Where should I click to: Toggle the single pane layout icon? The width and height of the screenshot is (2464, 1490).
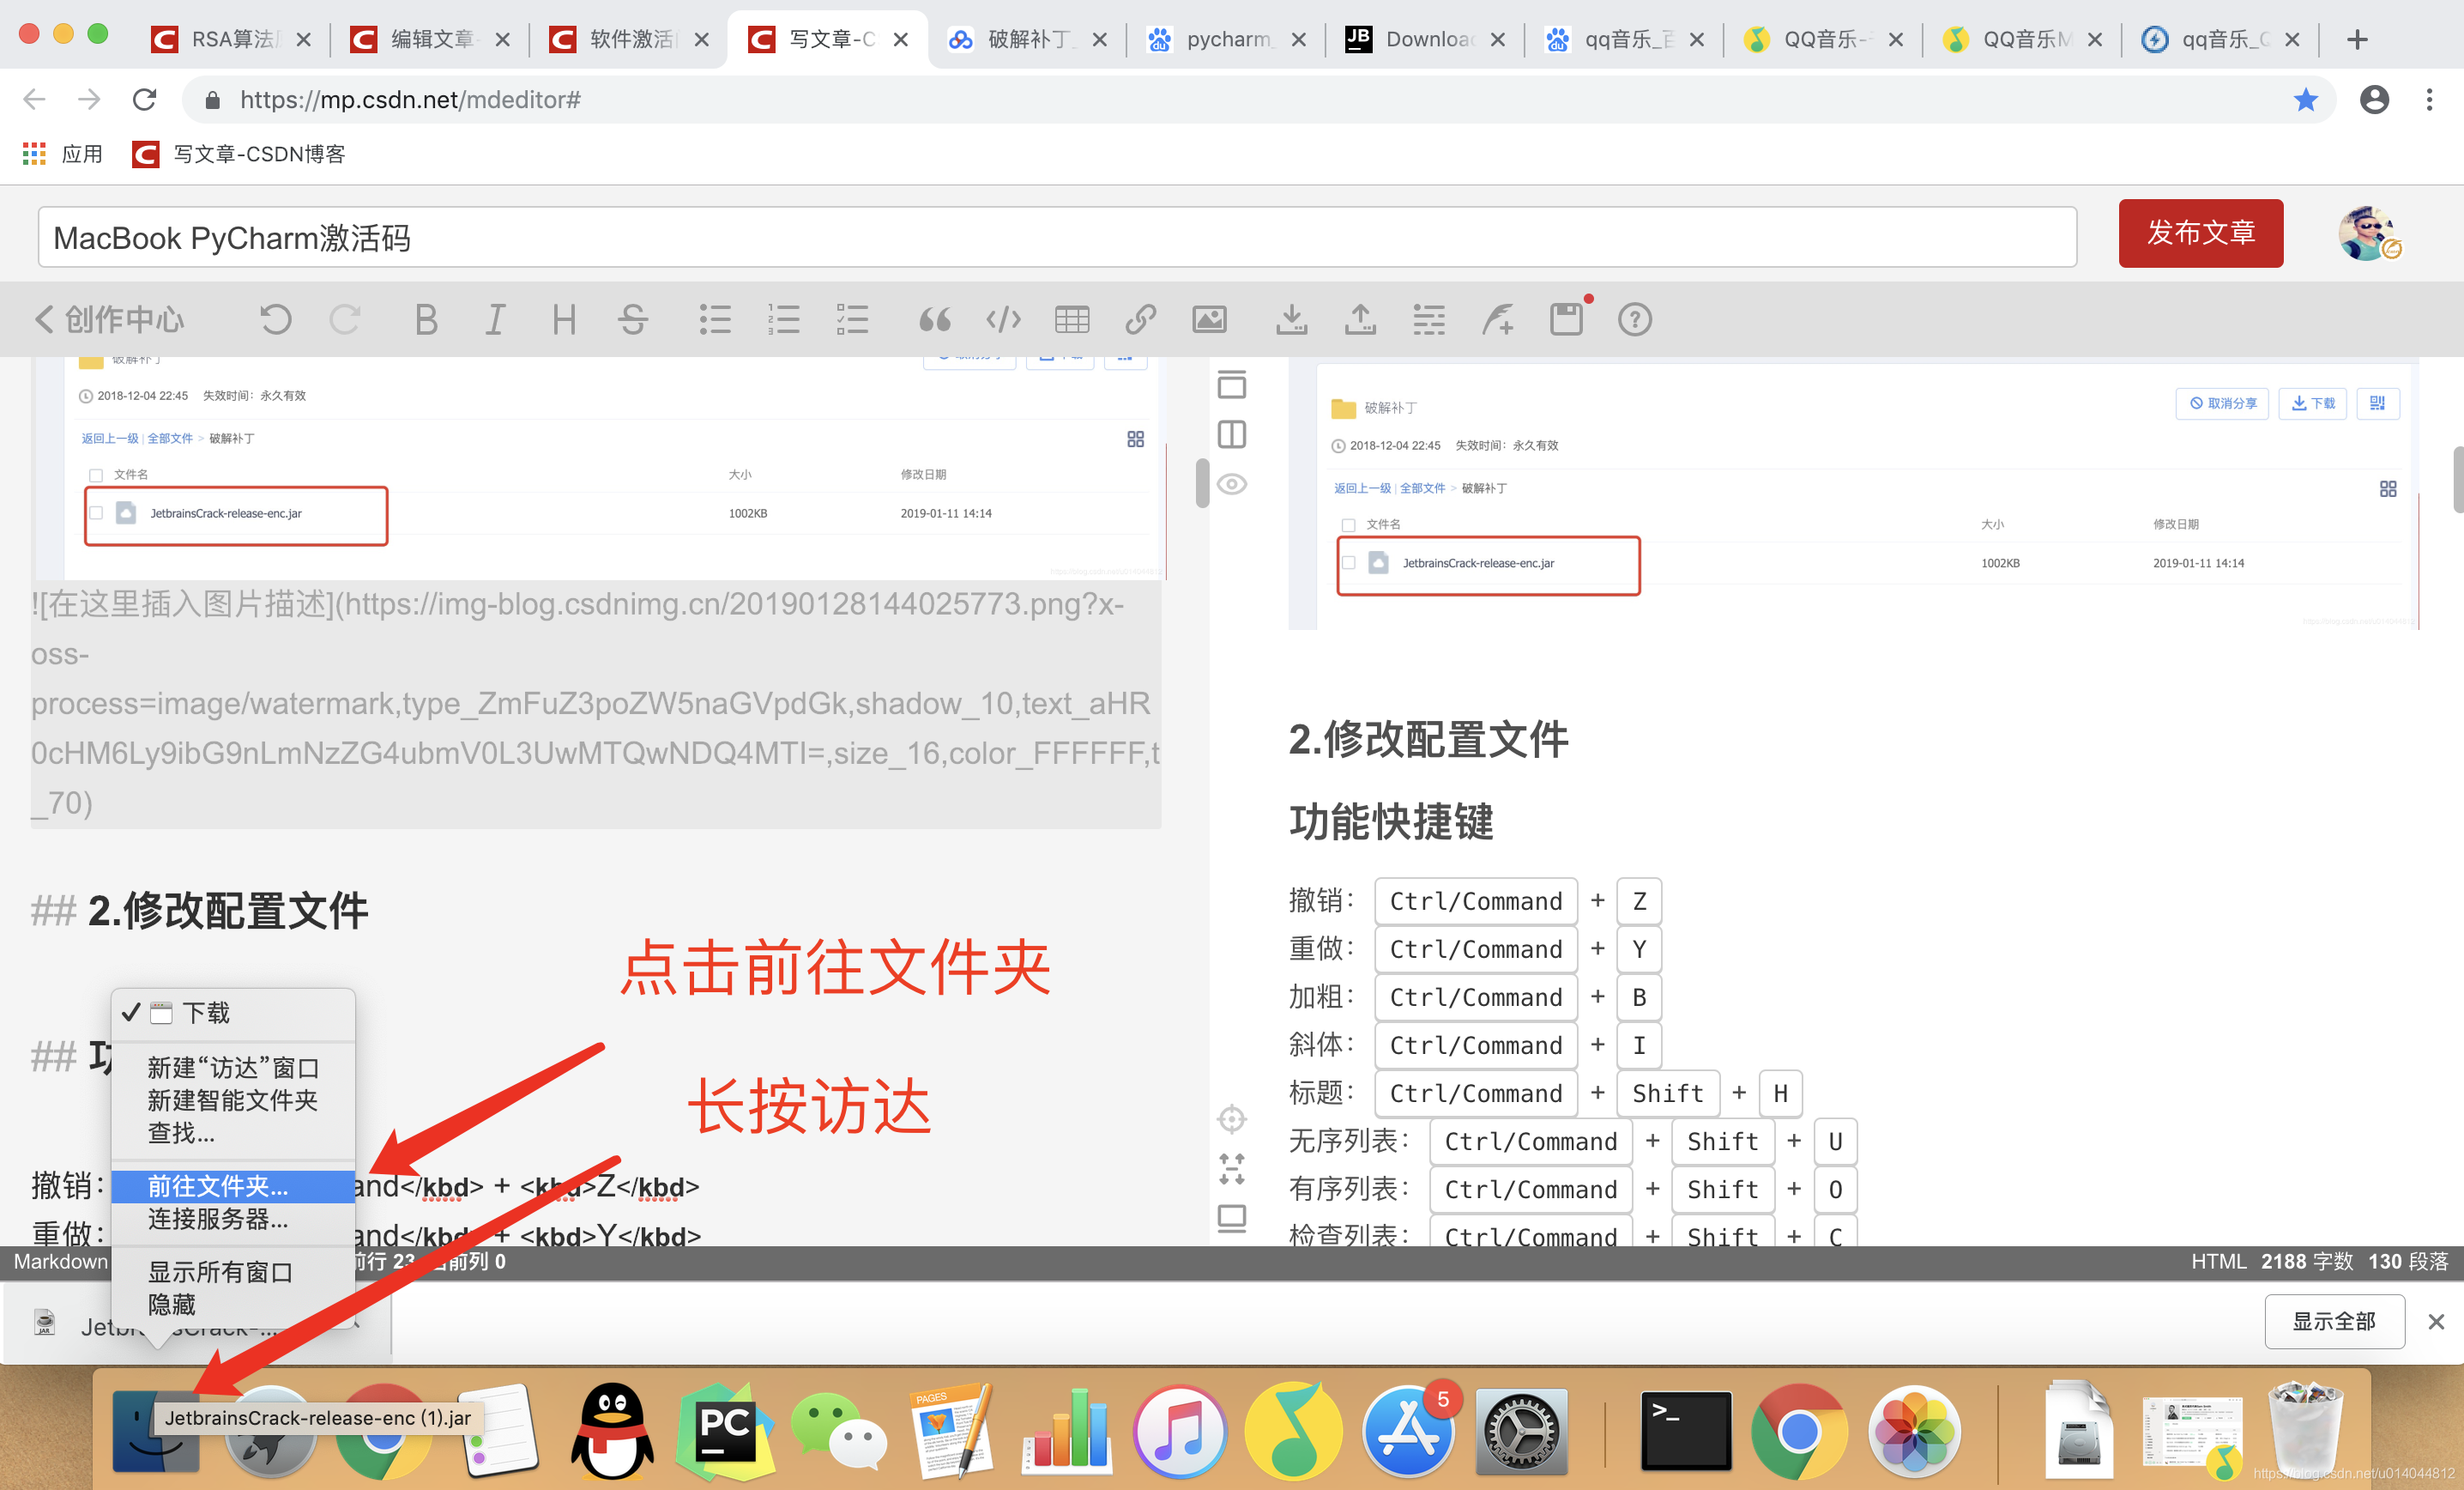tap(1231, 385)
